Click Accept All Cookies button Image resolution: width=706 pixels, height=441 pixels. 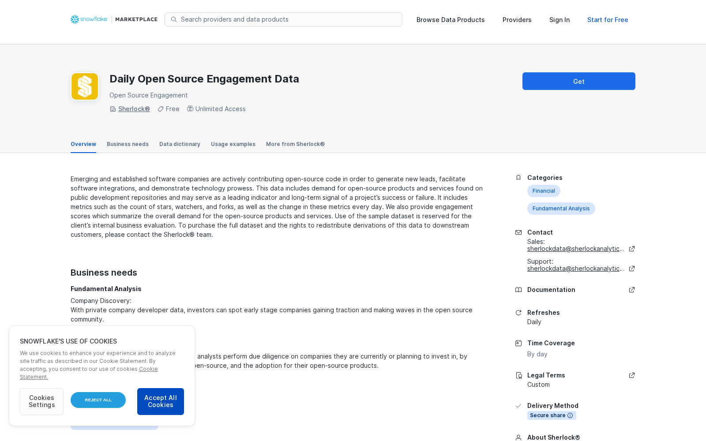[161, 401]
